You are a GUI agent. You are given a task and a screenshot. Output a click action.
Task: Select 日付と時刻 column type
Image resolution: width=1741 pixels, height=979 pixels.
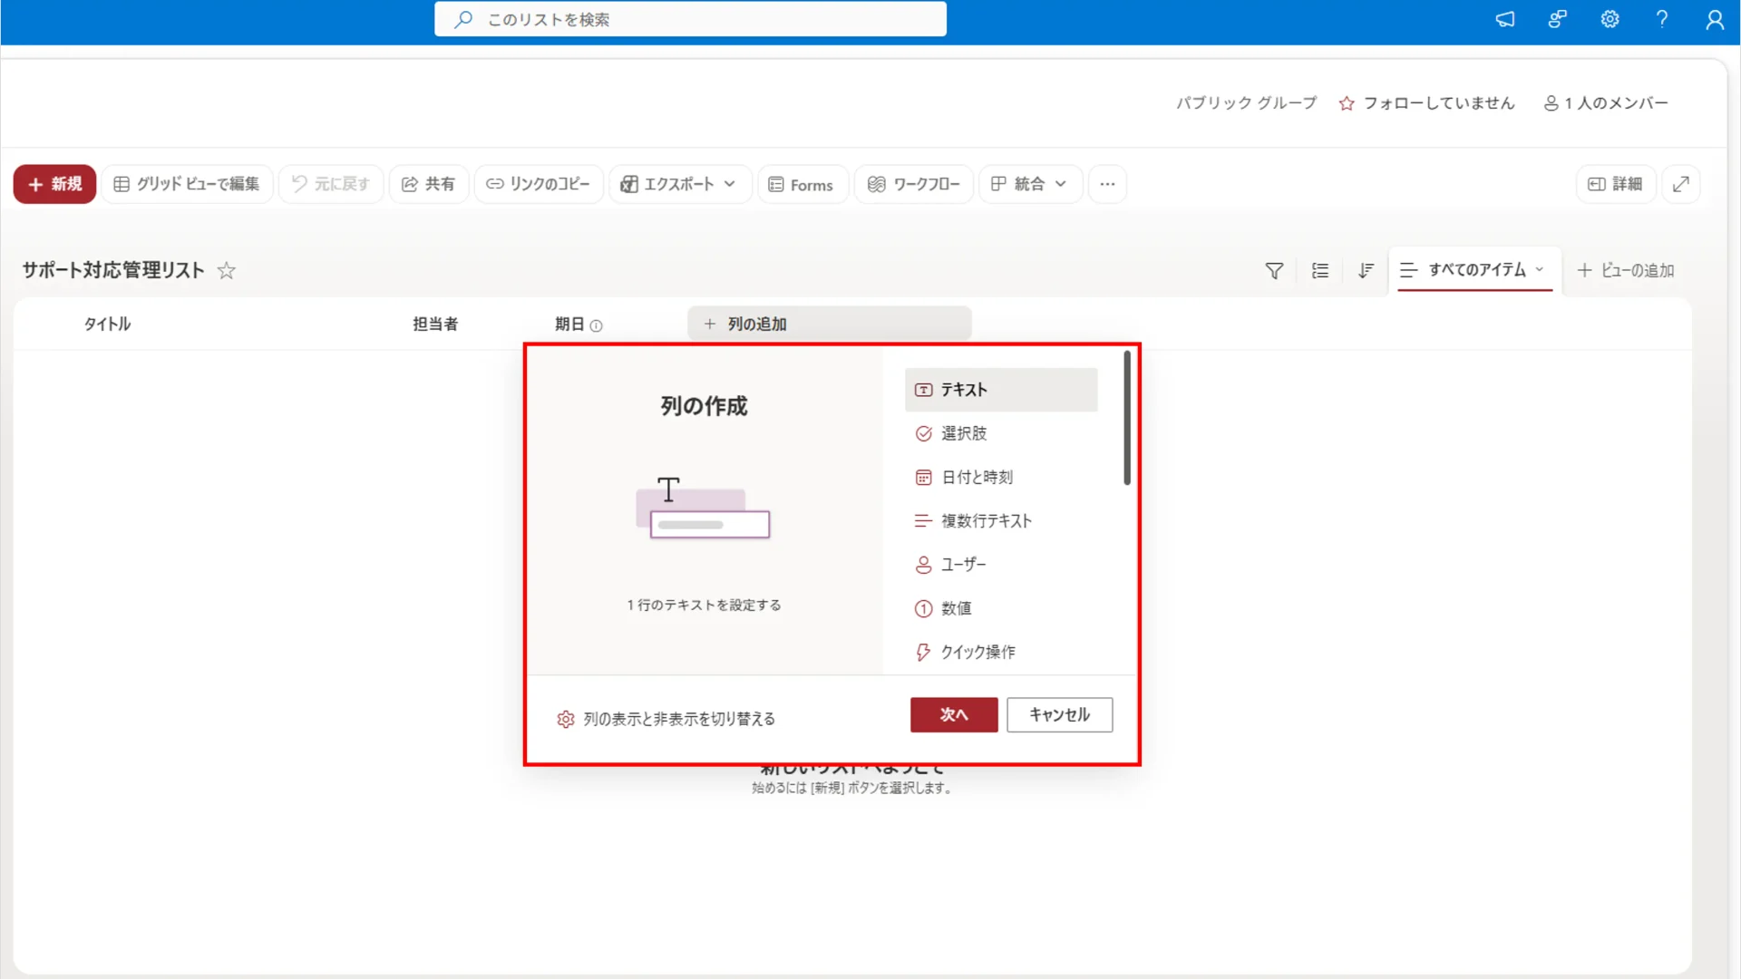[x=1001, y=477]
